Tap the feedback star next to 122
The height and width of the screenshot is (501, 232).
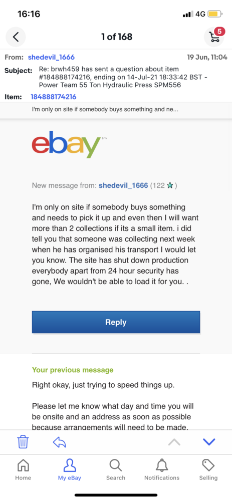(170, 186)
